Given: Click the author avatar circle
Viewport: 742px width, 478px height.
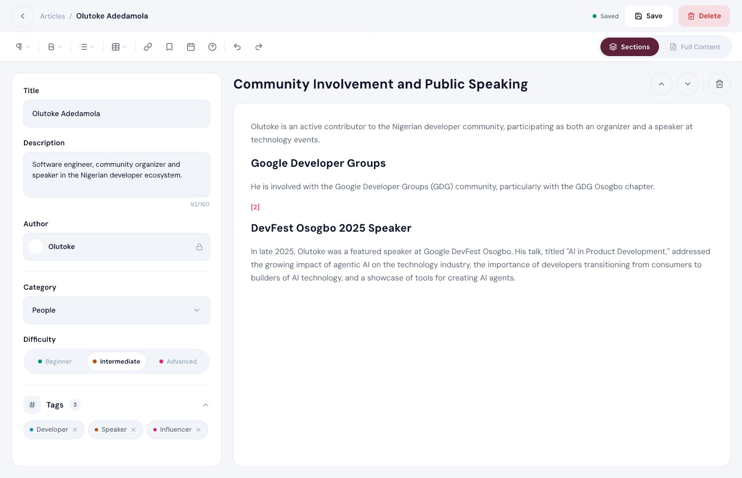Looking at the screenshot, I should click(36, 247).
